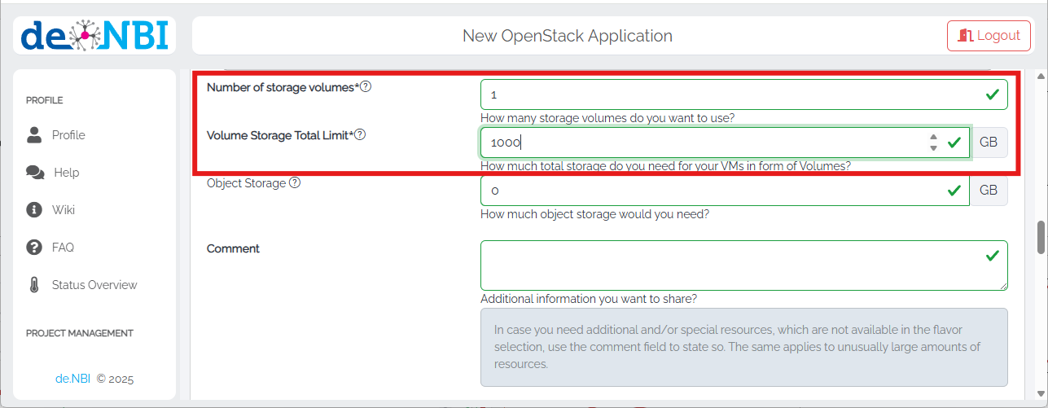Click the Help chat bubbles icon
This screenshot has height=408, width=1048.
(35, 173)
